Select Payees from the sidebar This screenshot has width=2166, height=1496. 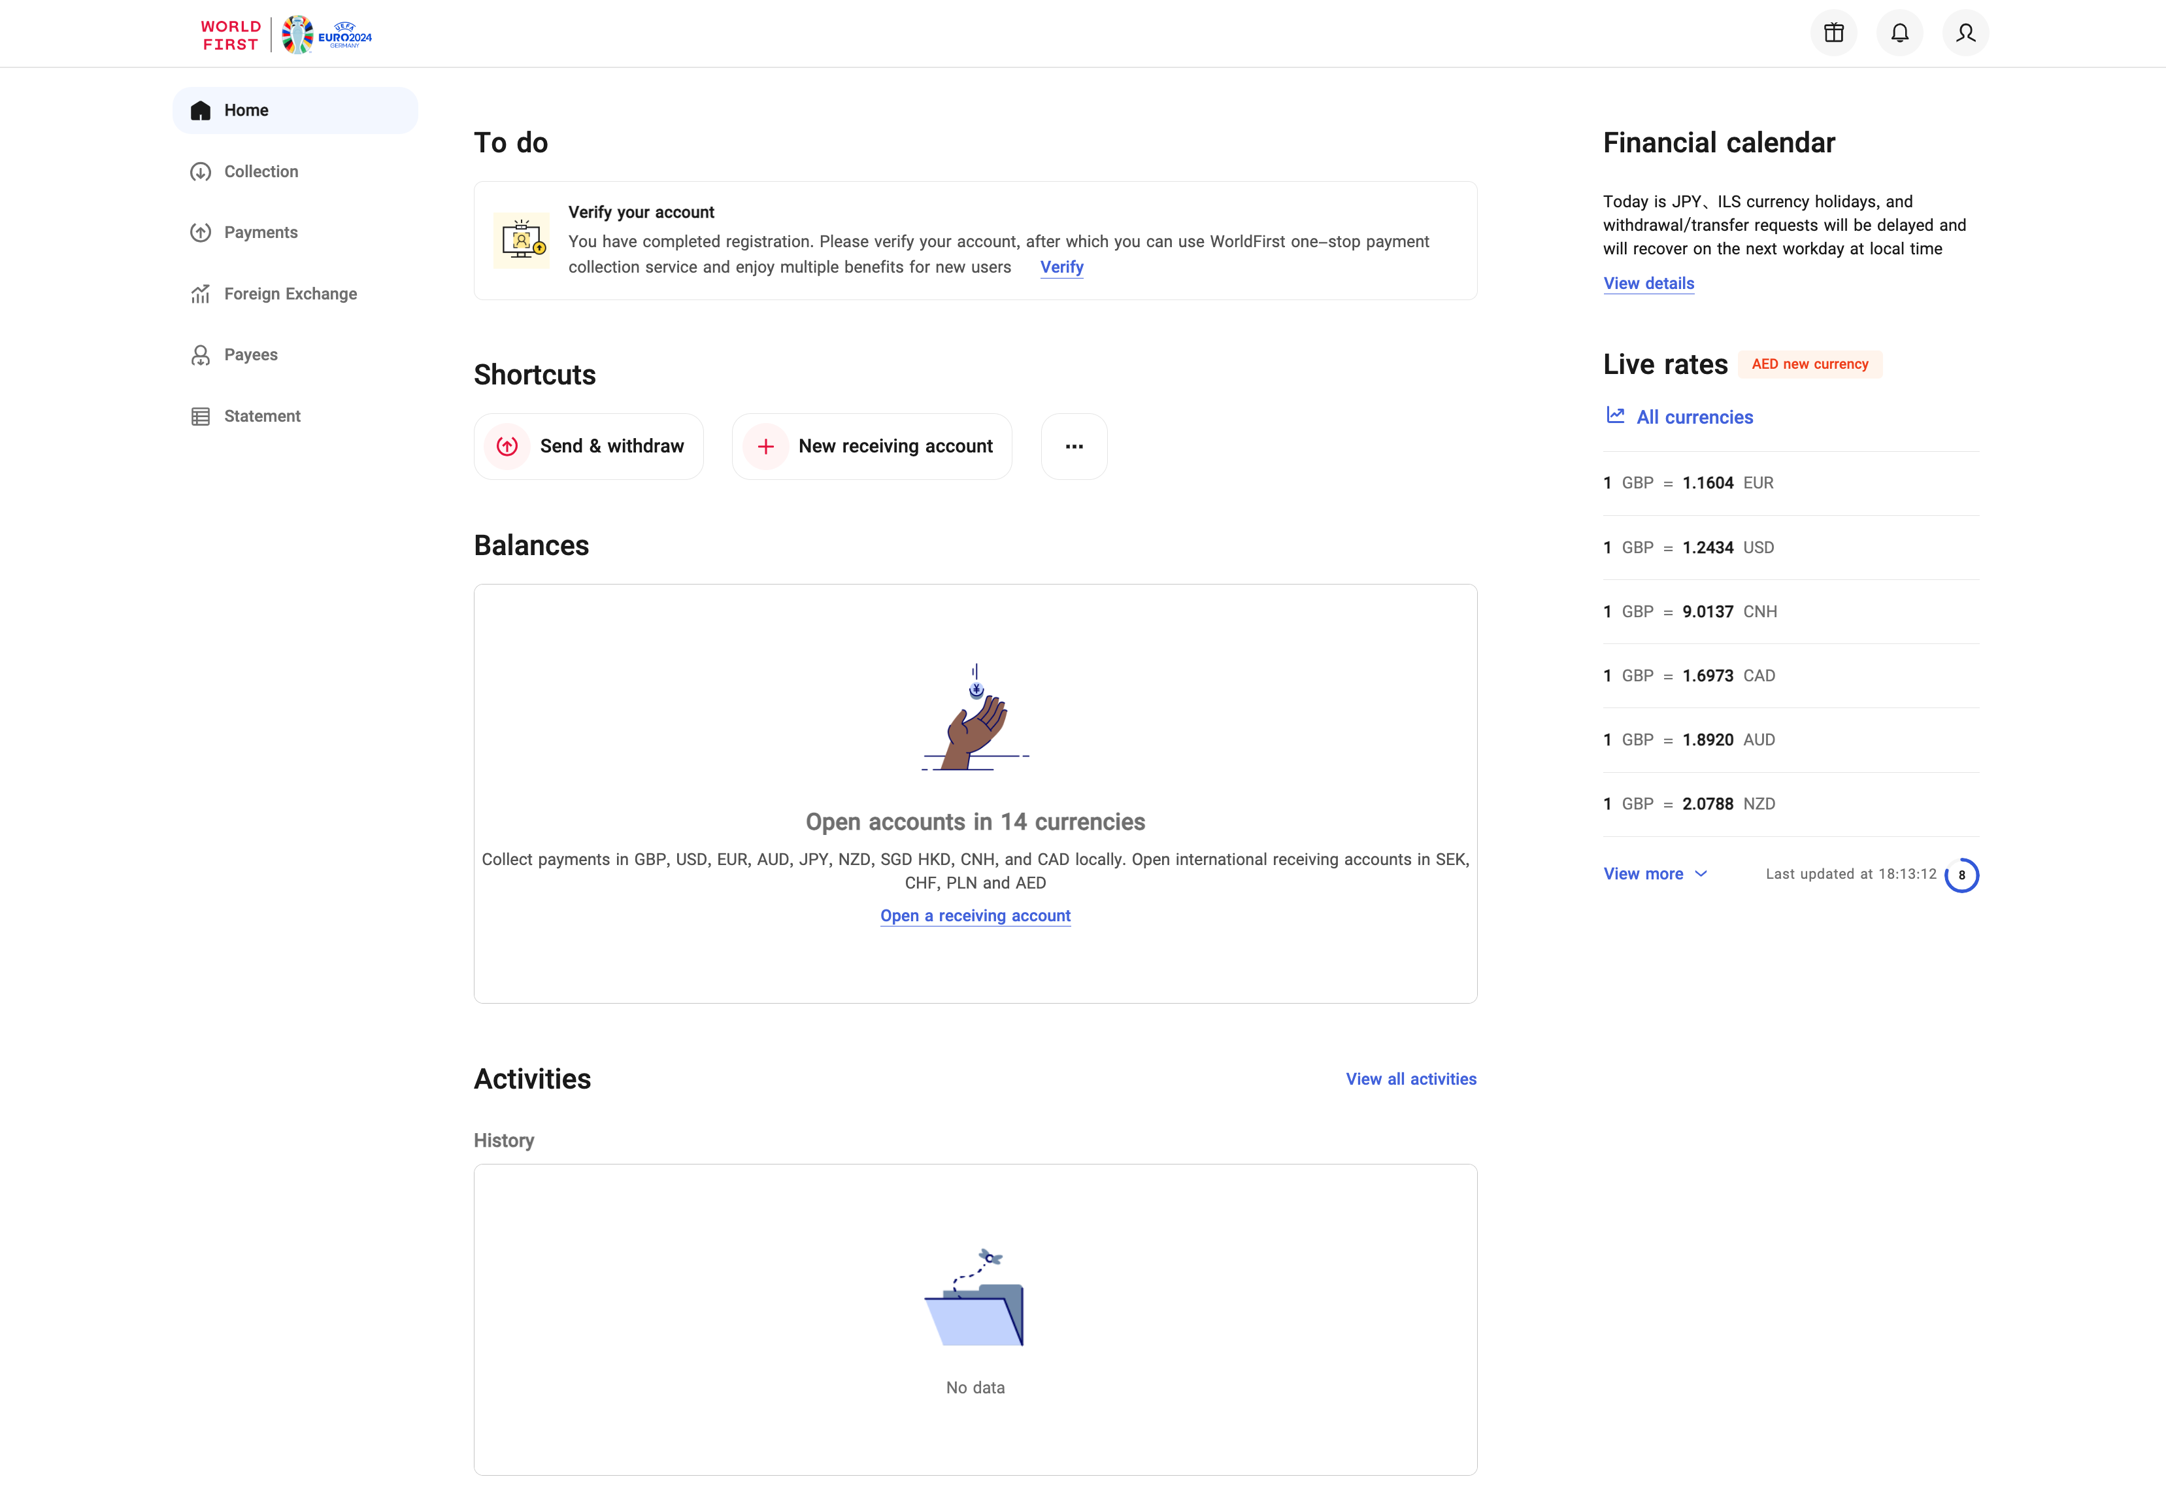(x=250, y=355)
